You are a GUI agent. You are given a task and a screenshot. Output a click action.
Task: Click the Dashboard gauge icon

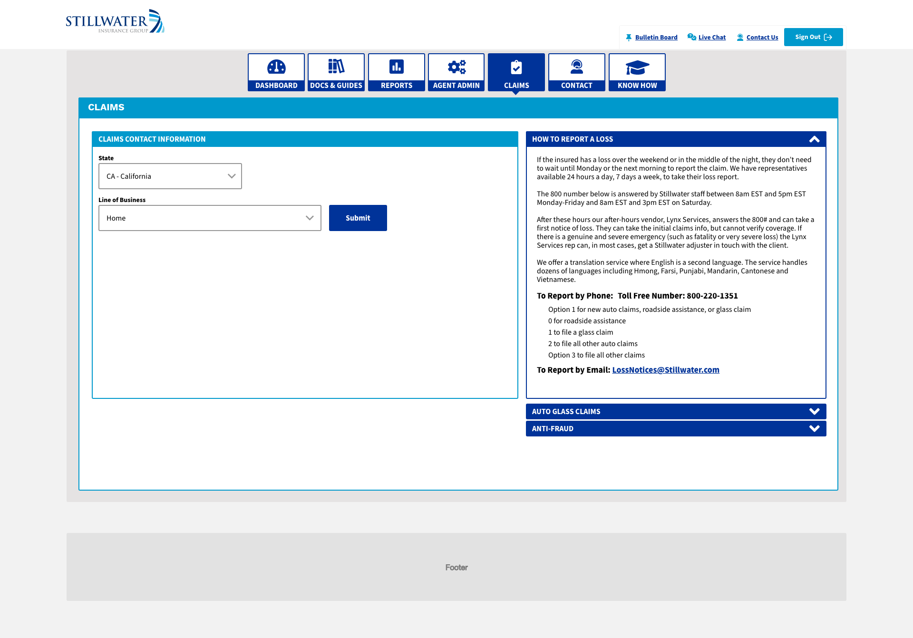276,67
